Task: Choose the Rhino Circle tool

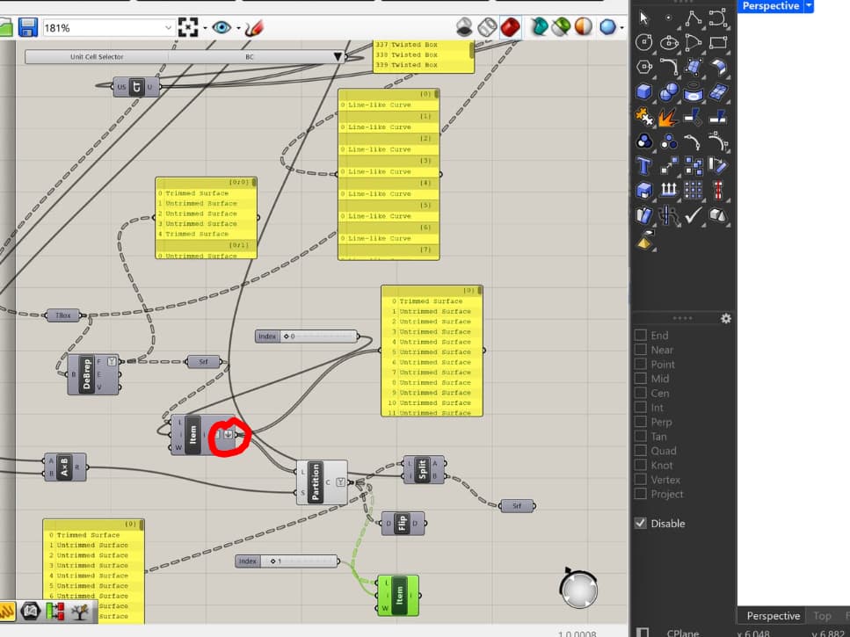Action: pyautogui.click(x=644, y=42)
